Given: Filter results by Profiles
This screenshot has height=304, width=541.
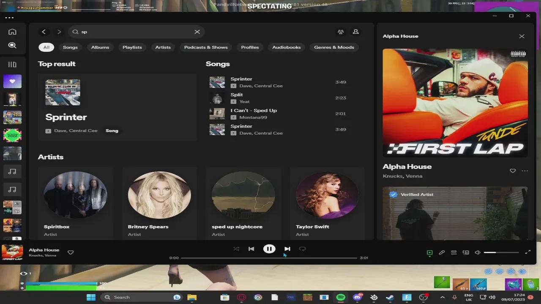Looking at the screenshot, I should click(250, 47).
